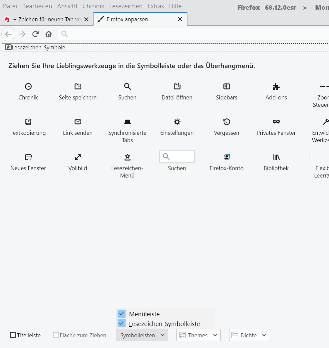
Task: Choose the Sidebars icon
Action: click(x=227, y=86)
